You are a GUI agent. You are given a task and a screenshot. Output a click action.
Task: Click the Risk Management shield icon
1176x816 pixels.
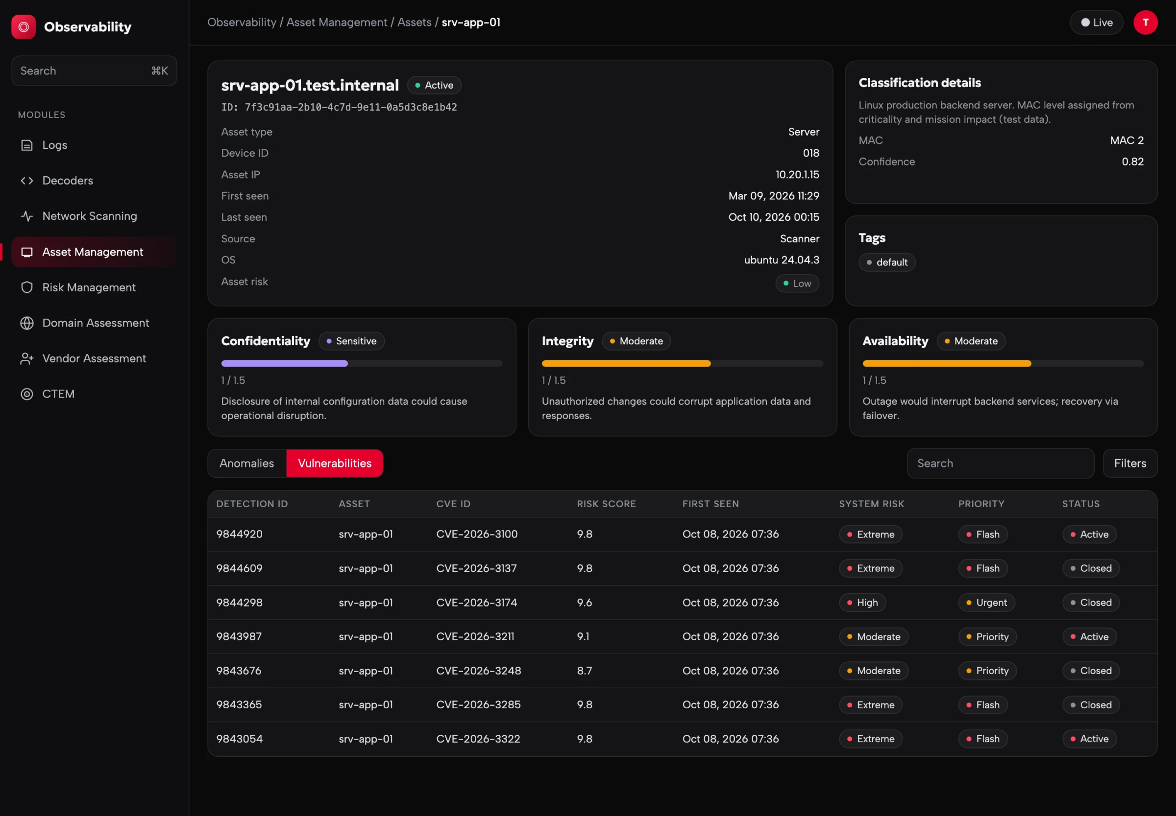pyautogui.click(x=26, y=287)
